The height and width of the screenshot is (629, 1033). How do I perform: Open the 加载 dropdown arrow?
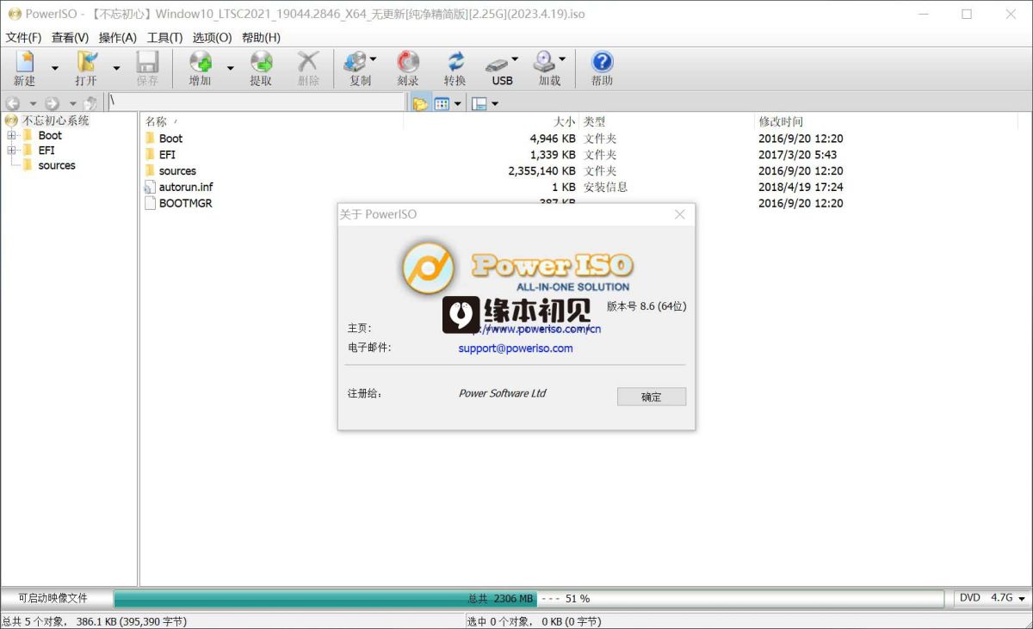pos(562,59)
